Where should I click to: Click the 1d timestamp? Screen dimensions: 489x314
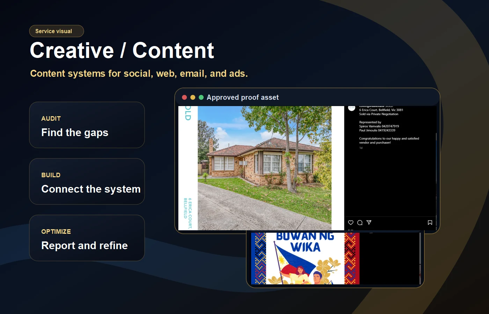pos(361,148)
